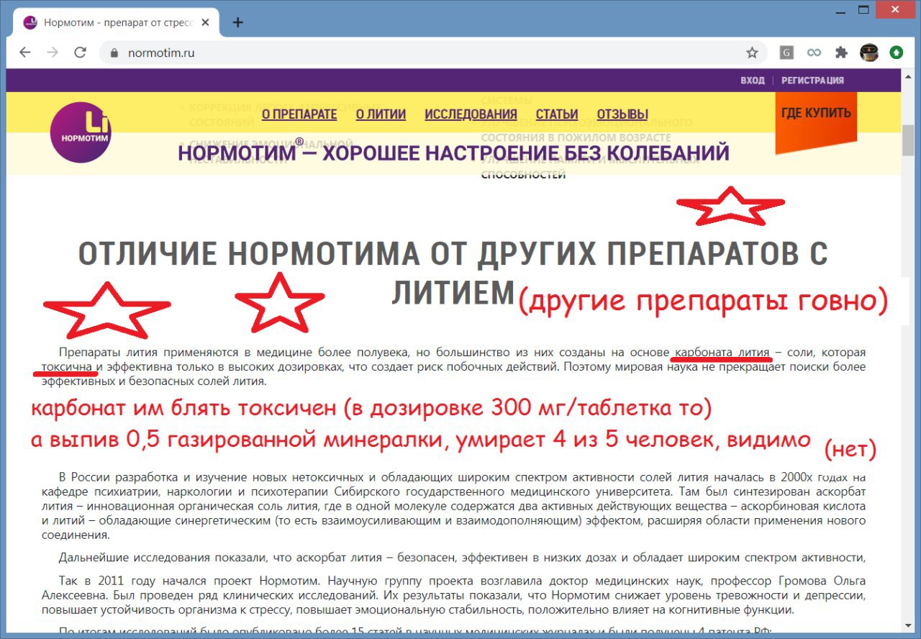Go back with the browser back arrow
The width and height of the screenshot is (921, 639).
pos(25,53)
